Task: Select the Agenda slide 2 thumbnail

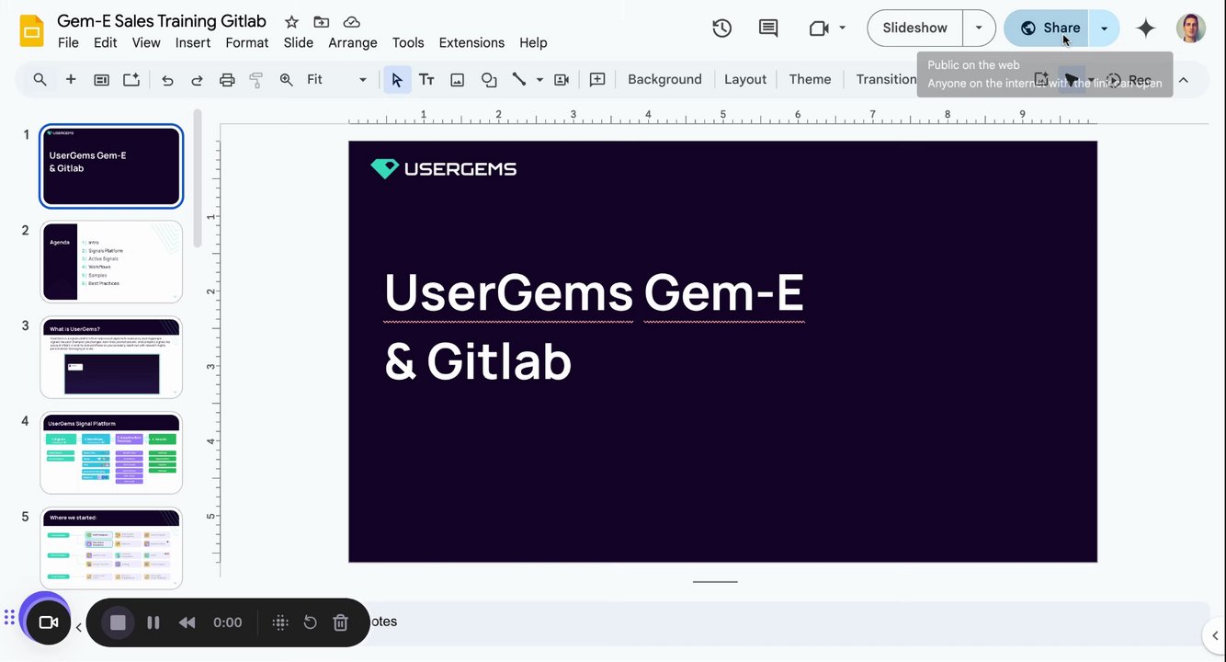Action: click(111, 262)
